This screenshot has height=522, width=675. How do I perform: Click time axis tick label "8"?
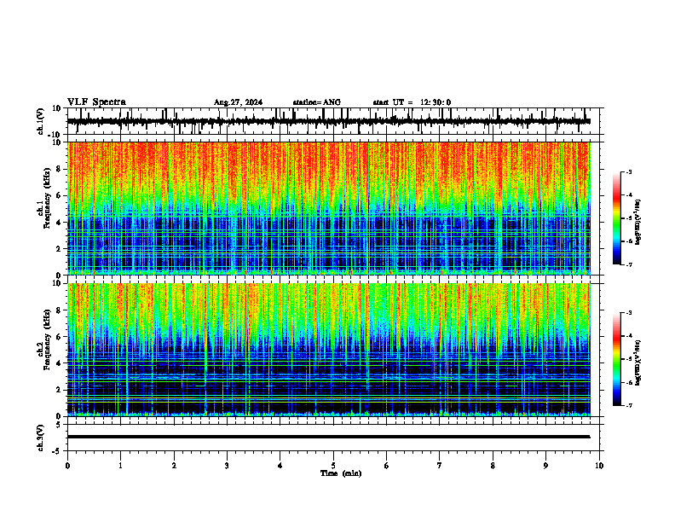coord(493,466)
